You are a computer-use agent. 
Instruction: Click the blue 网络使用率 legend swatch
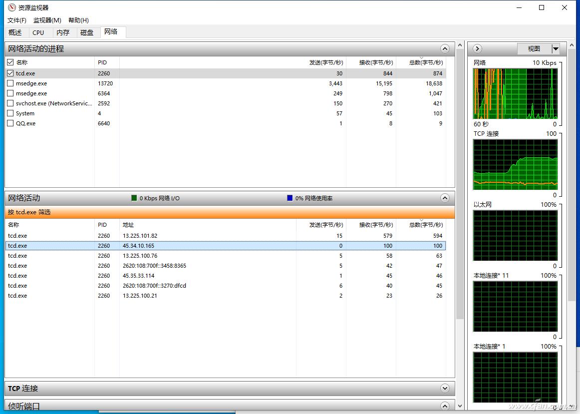point(290,198)
